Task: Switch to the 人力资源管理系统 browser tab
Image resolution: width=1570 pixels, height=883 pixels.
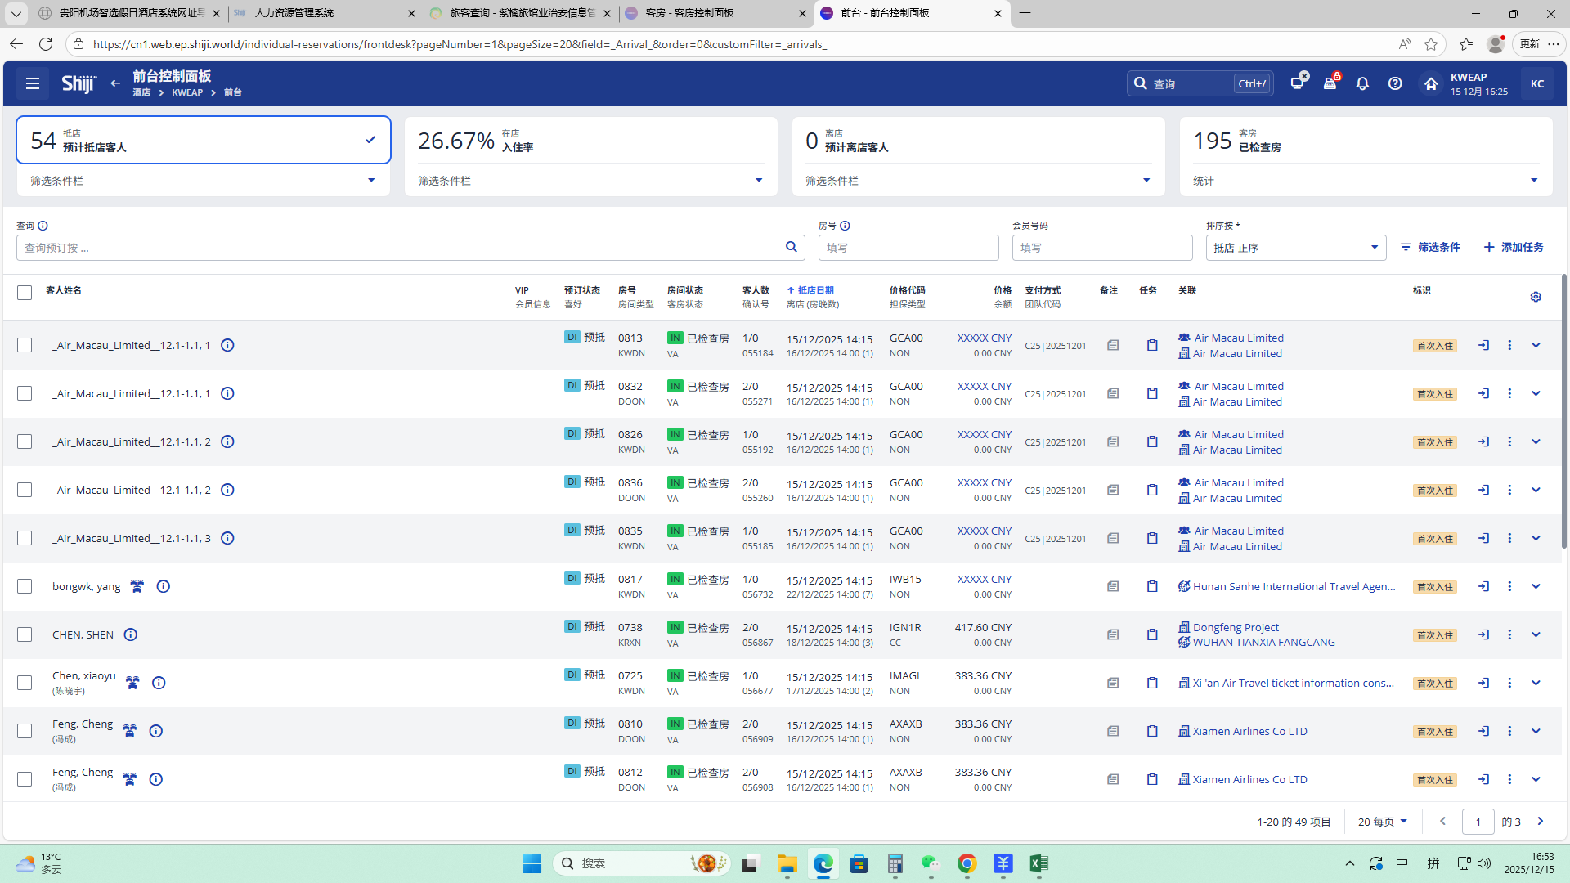Action: pyautogui.click(x=294, y=13)
